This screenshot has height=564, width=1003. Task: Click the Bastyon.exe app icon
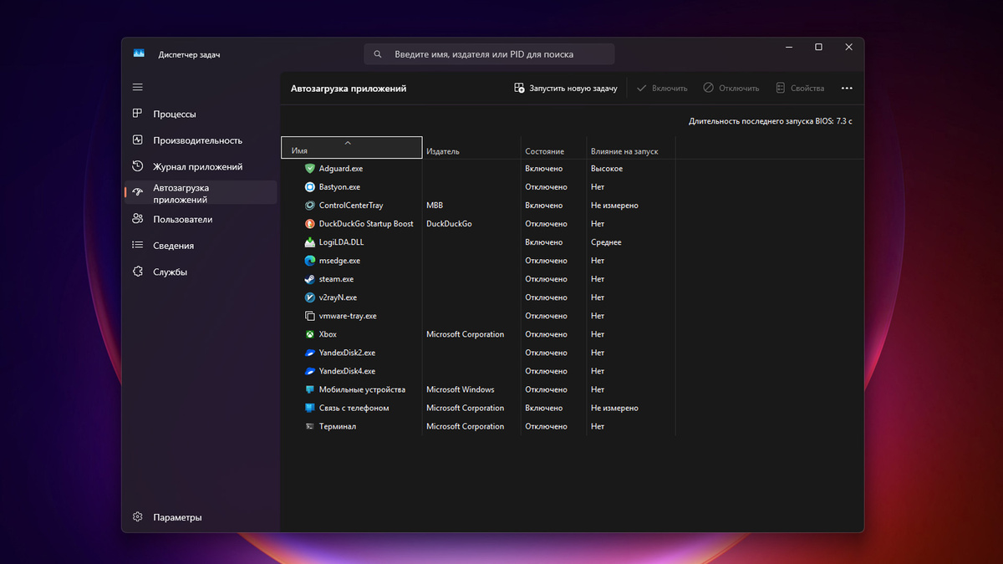tap(310, 186)
